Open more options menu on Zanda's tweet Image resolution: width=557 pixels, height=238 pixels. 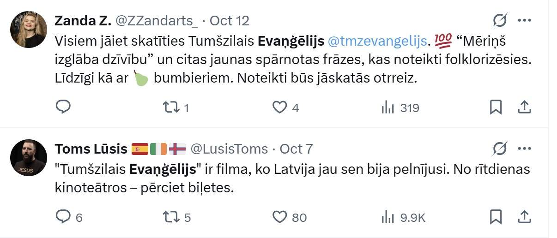524,20
